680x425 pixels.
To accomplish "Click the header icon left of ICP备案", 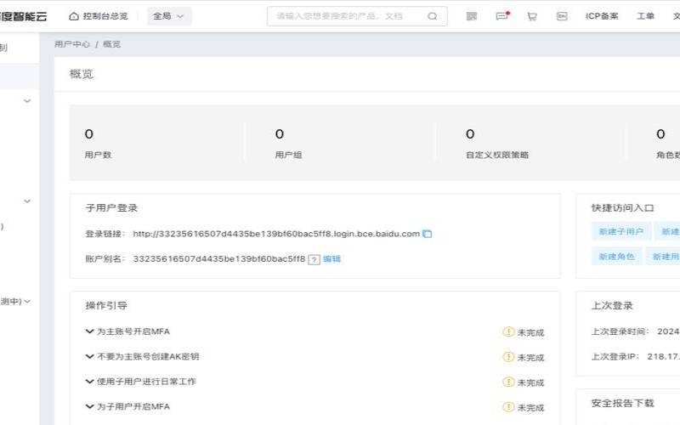I will pyautogui.click(x=562, y=16).
